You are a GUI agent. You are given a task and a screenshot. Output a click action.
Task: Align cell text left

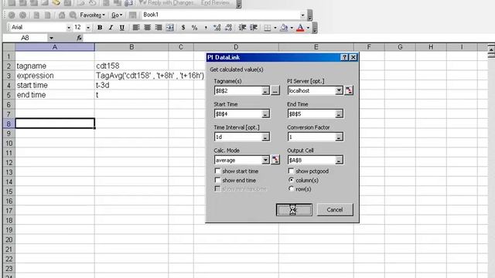tap(136, 28)
